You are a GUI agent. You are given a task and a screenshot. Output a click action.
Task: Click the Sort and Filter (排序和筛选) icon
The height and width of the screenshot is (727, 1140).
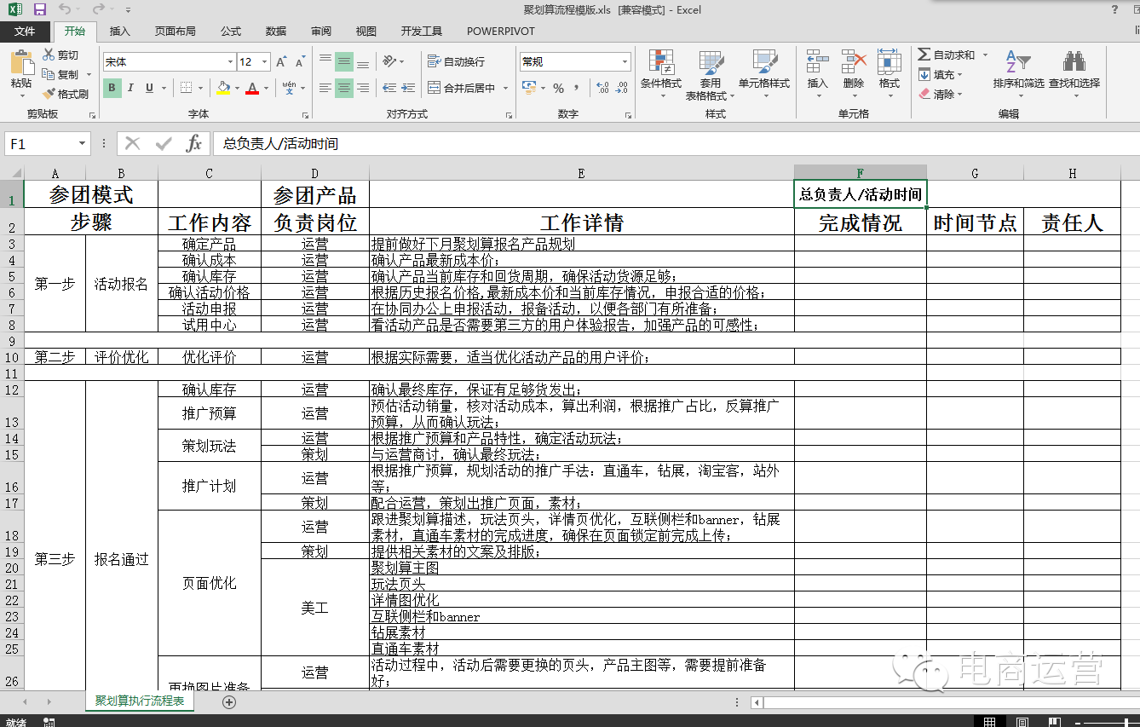(x=1017, y=63)
